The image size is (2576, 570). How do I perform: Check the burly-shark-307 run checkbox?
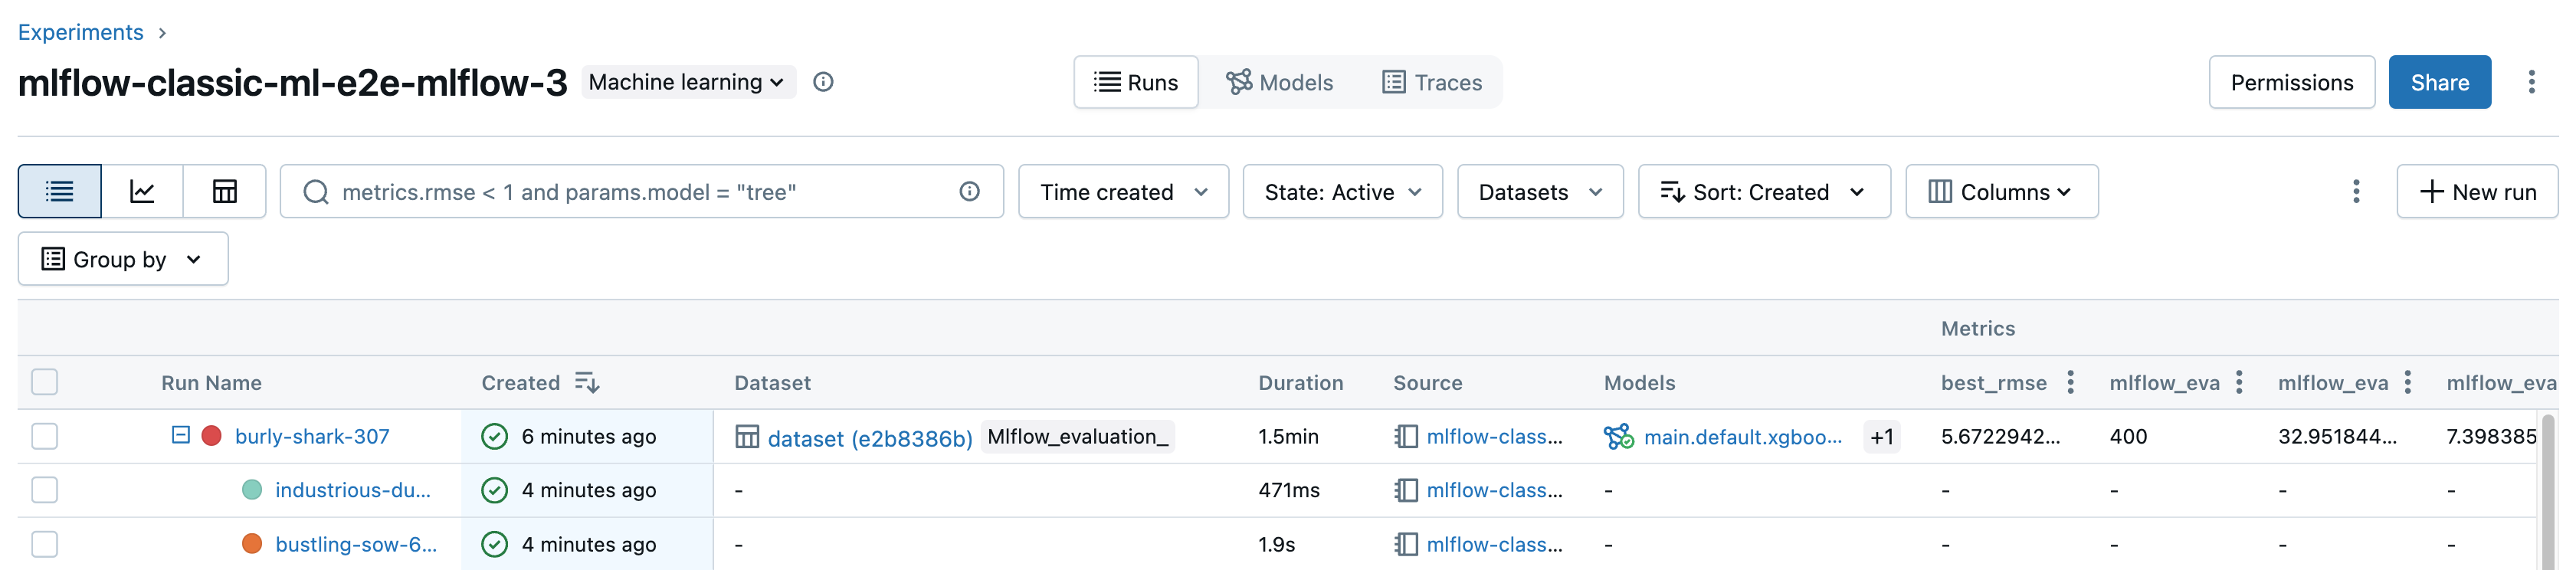(x=45, y=436)
